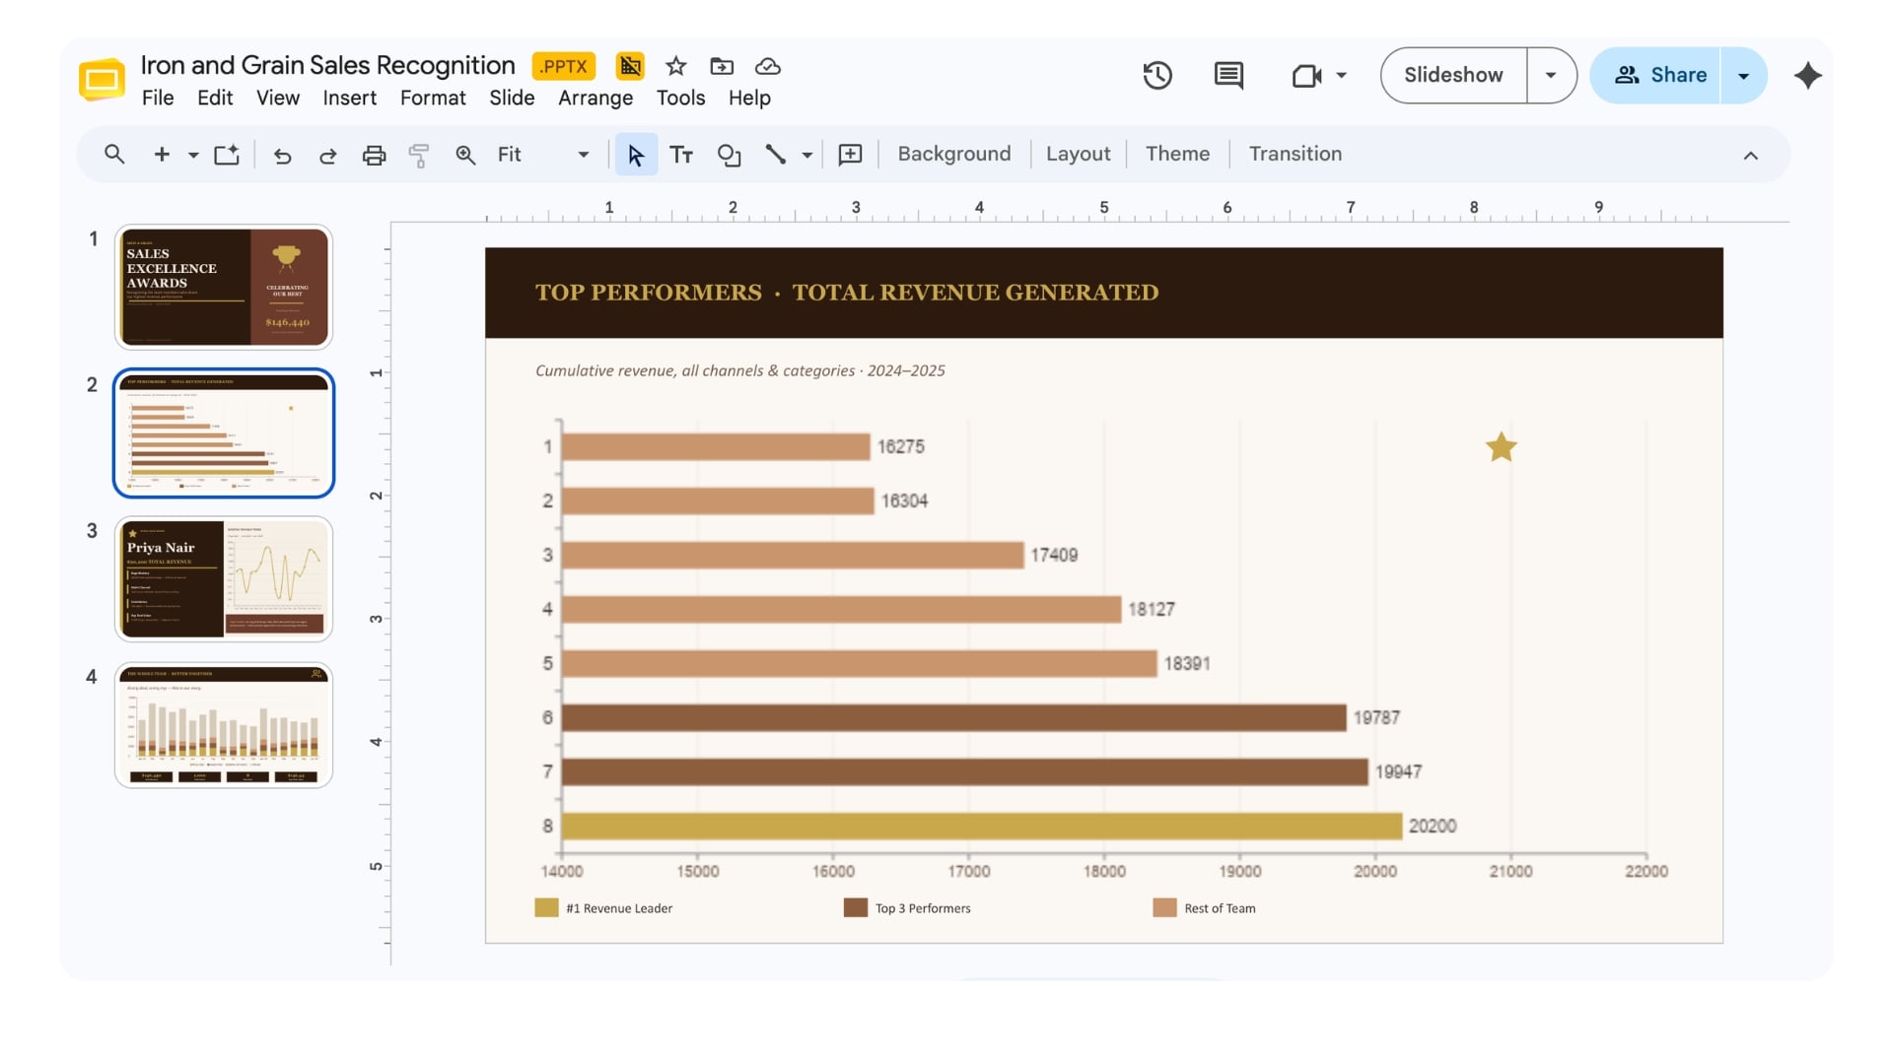
Task: Click the insert slide from template icon
Action: click(x=227, y=154)
